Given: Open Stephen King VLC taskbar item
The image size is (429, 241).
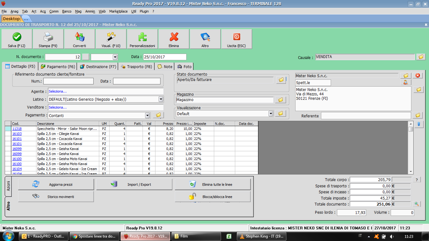Looking at the screenshot, I should (262, 236).
